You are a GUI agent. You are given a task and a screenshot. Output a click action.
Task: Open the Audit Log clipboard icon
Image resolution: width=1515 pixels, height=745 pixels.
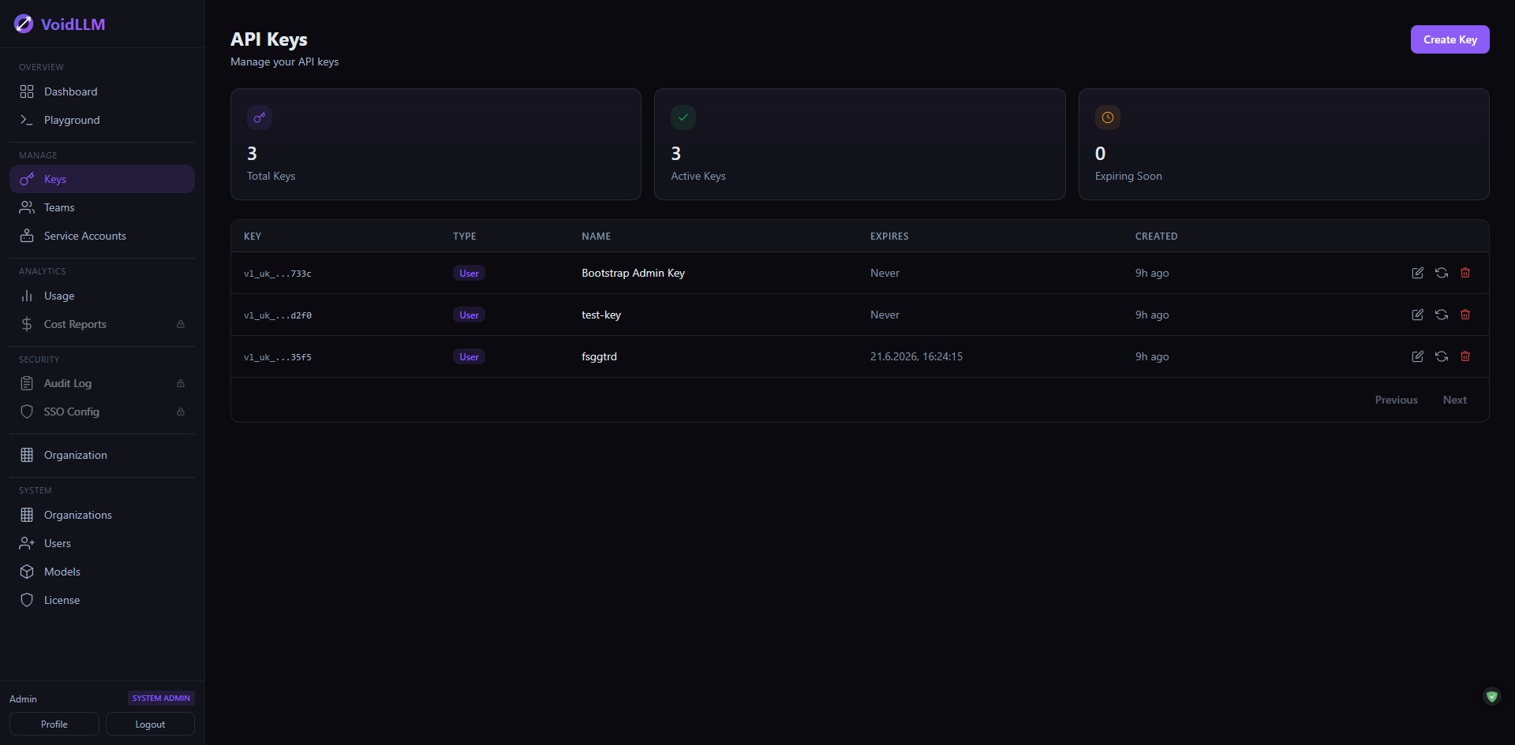(x=27, y=383)
